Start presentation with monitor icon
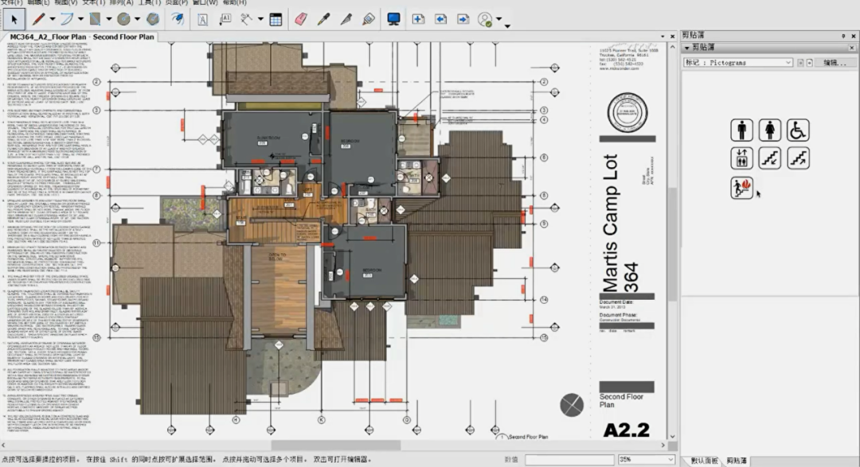860x467 pixels. pyautogui.click(x=393, y=20)
